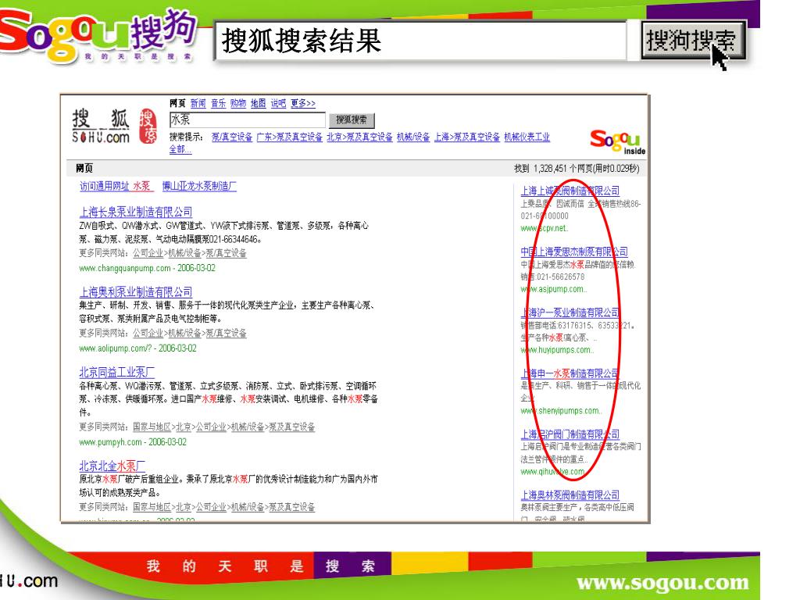
Task: Open the 广东>泵及真空设备 hint link
Action: tap(289, 137)
